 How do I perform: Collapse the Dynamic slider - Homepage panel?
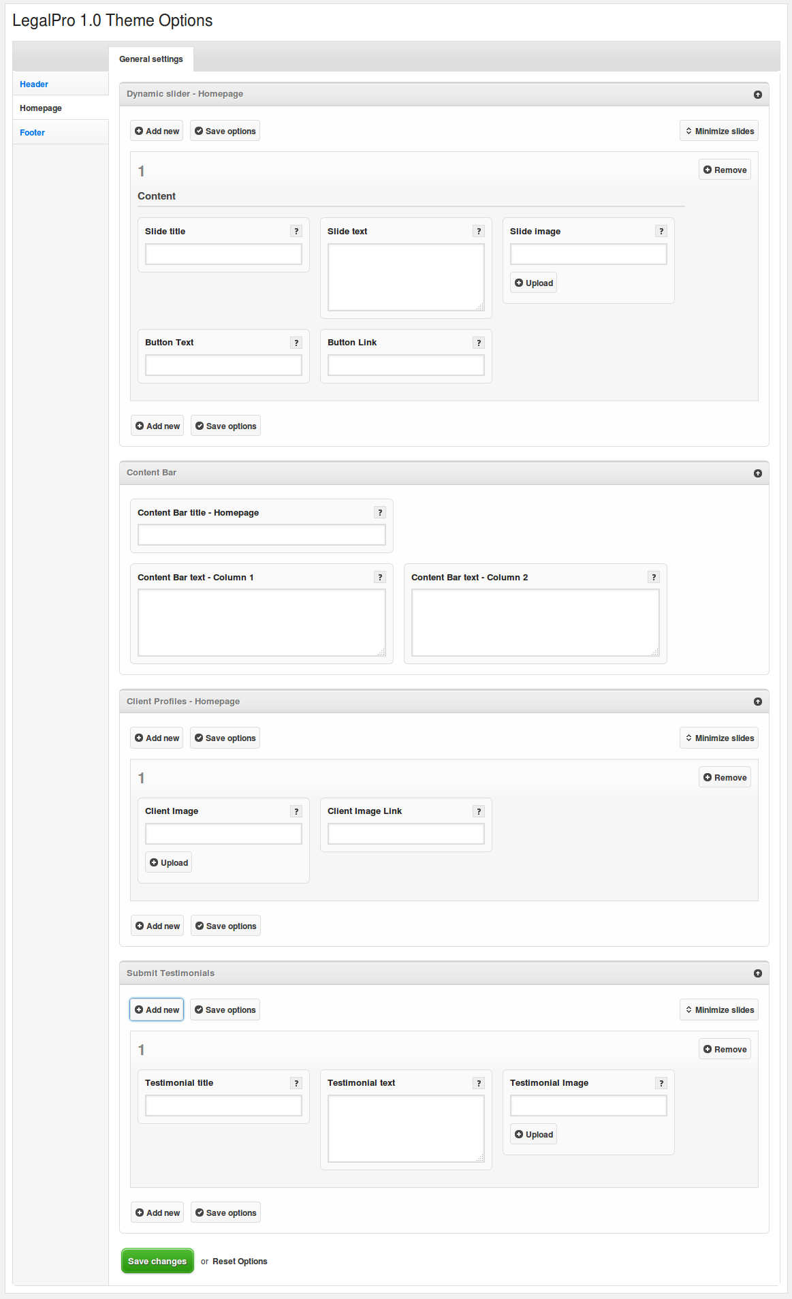(757, 95)
